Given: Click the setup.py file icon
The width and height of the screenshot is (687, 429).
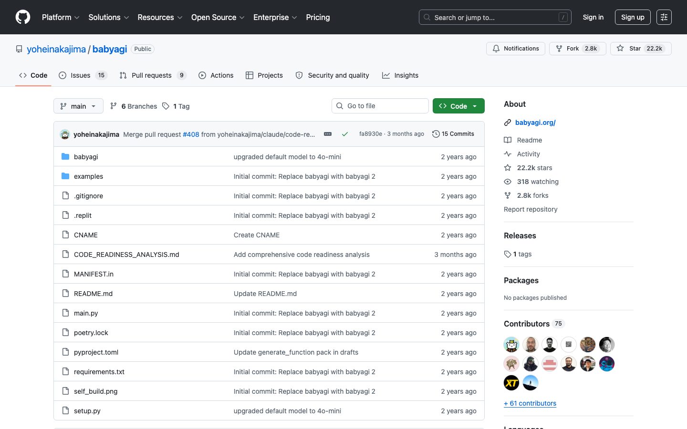Looking at the screenshot, I should [65, 410].
